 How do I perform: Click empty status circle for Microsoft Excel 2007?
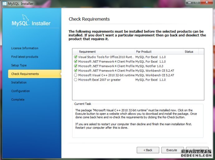coord(75,80)
